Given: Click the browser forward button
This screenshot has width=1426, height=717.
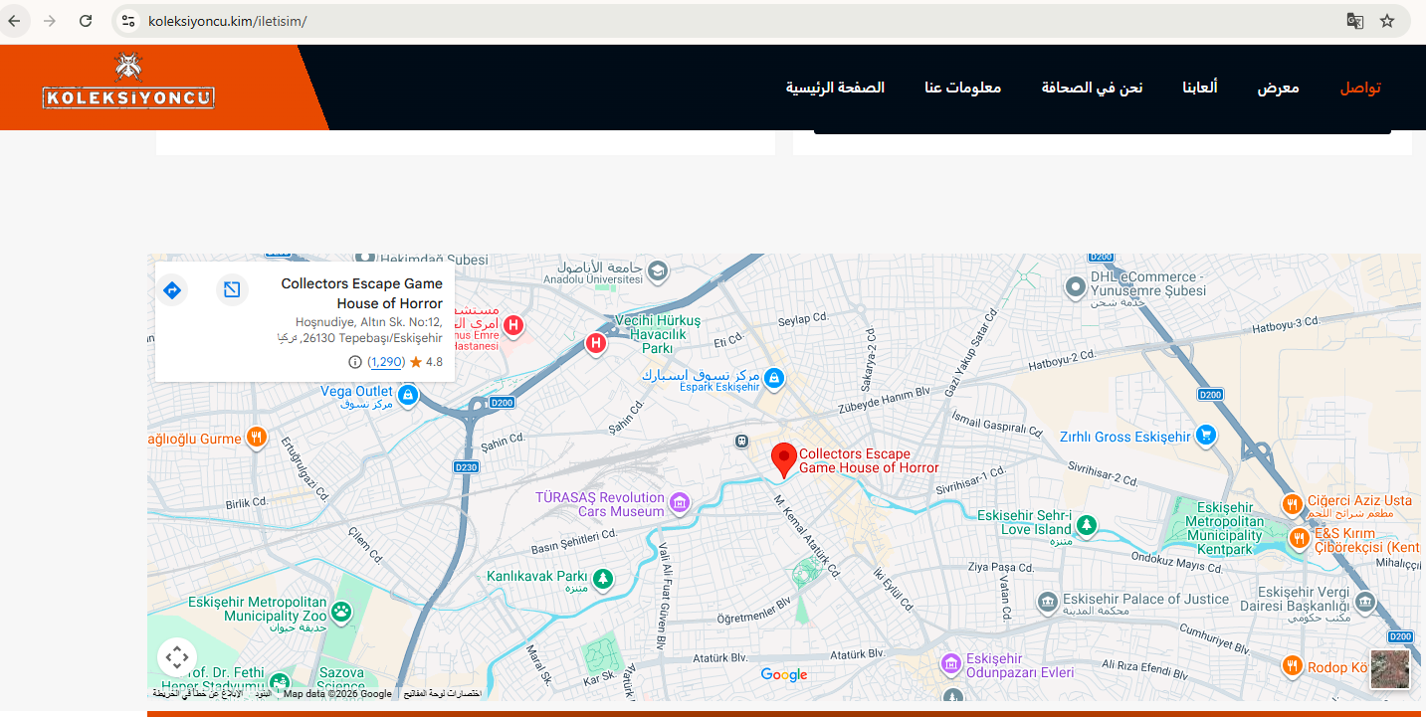Looking at the screenshot, I should (50, 21).
